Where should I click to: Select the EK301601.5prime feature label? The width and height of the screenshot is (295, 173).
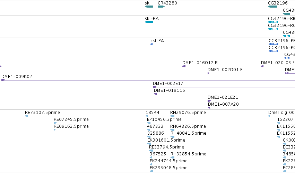point(166,140)
